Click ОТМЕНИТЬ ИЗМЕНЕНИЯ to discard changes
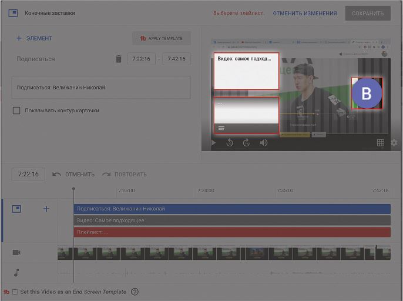 pyautogui.click(x=304, y=13)
